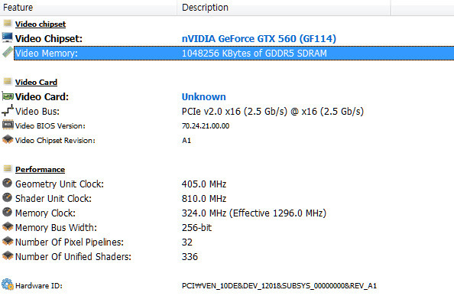Screen dimensions: 454x296
Task: Click the 324.0 MHz effective clock value
Action: (x=254, y=213)
